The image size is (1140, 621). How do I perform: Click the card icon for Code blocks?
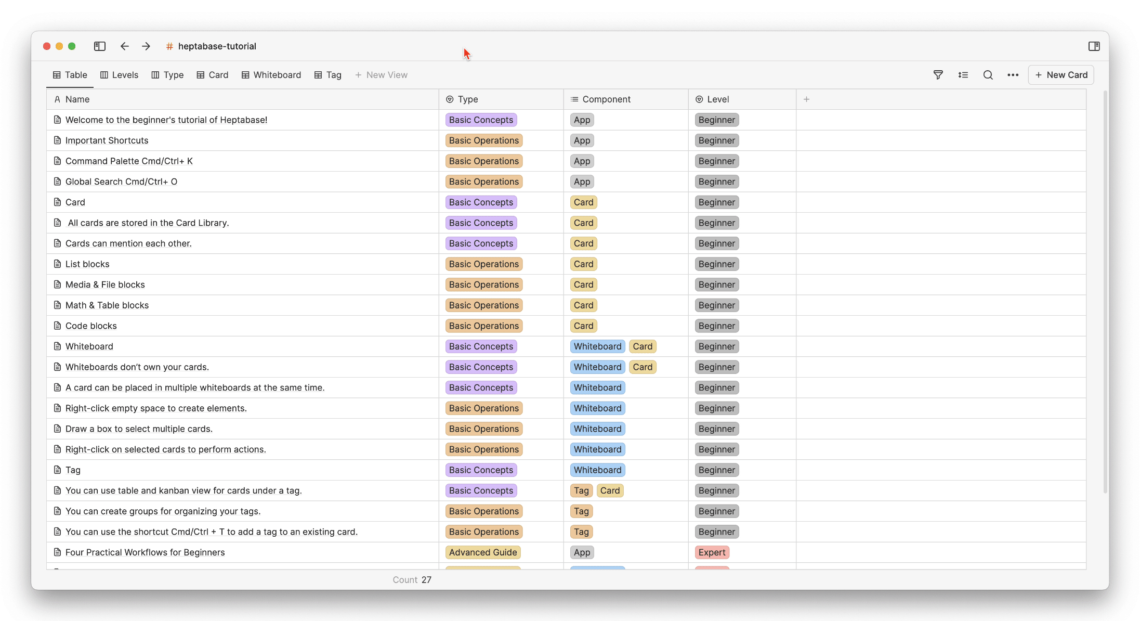(58, 326)
